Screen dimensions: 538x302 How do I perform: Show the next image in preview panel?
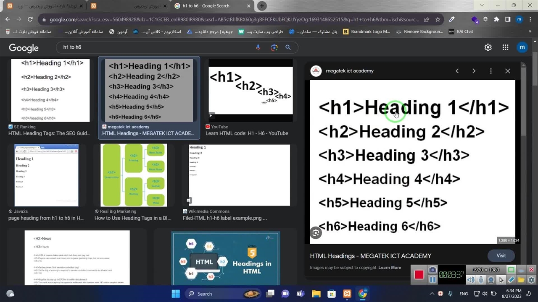tap(474, 71)
